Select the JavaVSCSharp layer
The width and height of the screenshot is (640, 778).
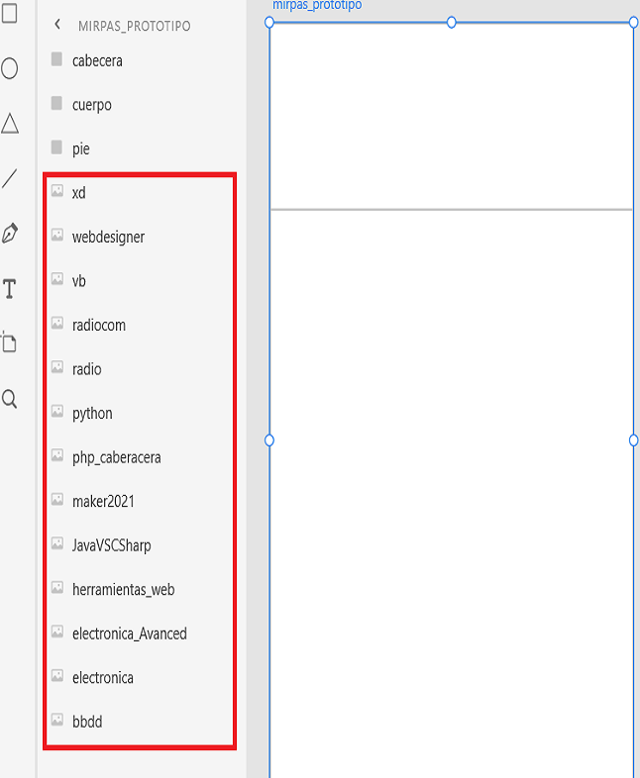[111, 545]
